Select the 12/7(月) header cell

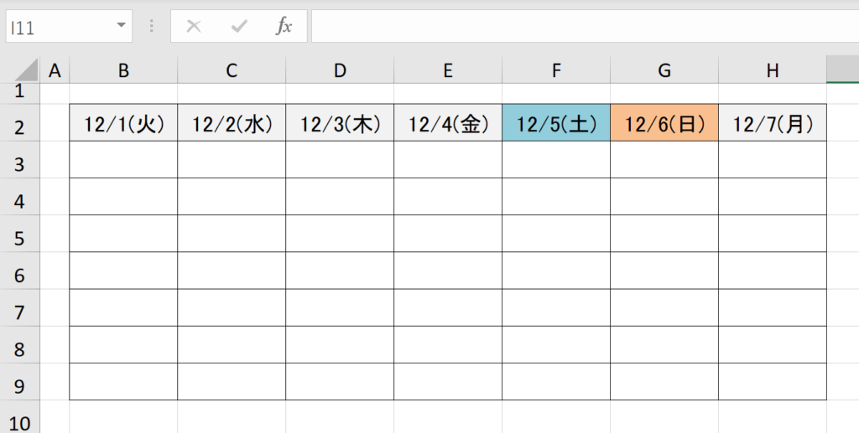[773, 124]
